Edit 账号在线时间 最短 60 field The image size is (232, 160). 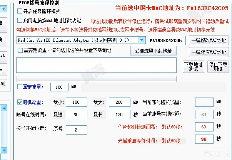77,115
